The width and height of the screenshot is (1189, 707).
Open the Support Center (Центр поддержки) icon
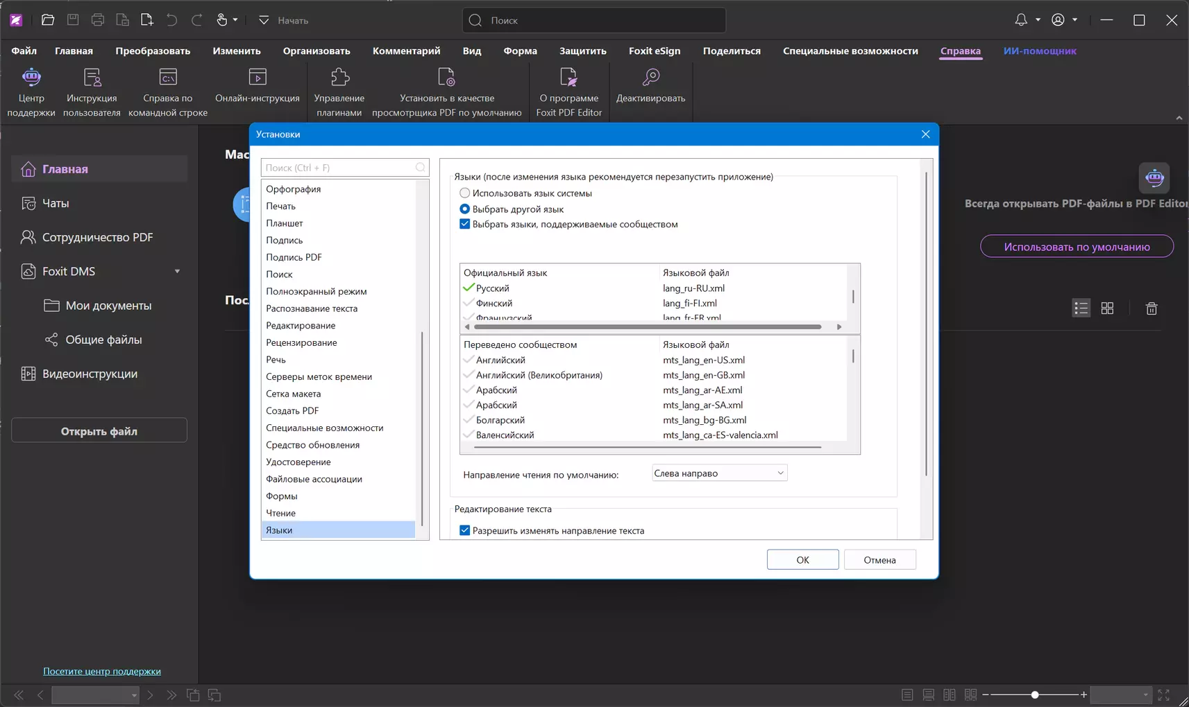click(x=31, y=77)
